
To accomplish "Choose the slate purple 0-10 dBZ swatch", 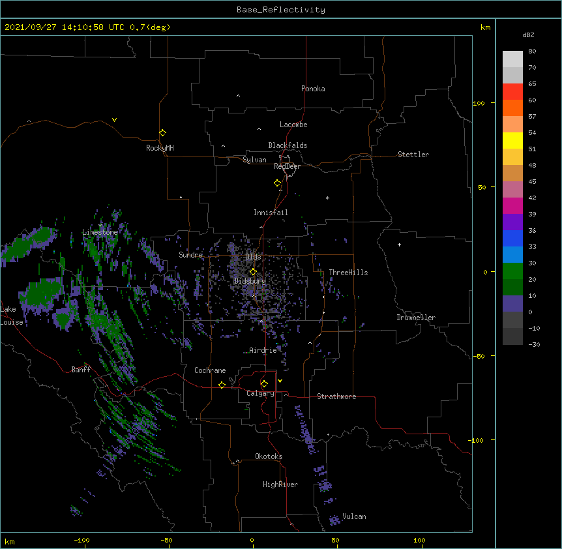I will 512,304.
